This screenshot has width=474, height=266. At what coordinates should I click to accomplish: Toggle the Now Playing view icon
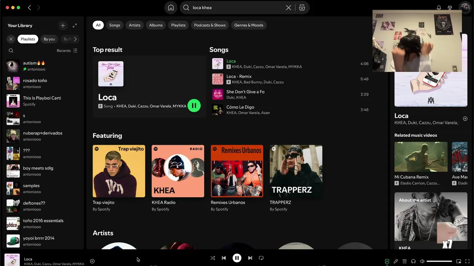coord(387,261)
